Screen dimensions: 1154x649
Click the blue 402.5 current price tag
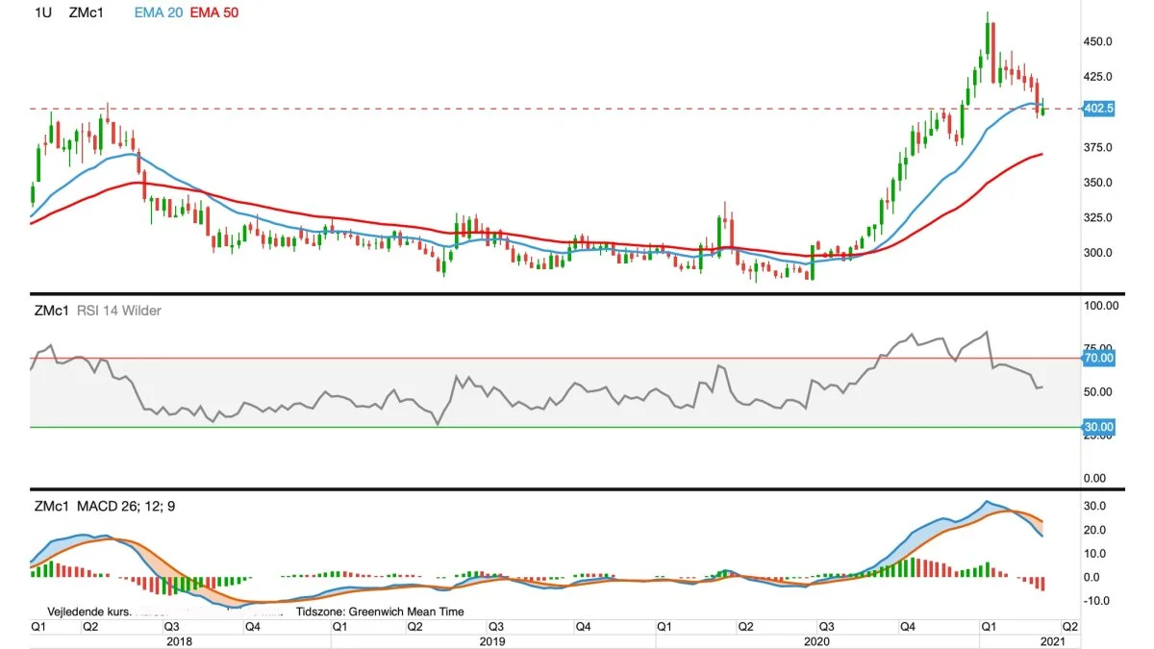(1097, 109)
